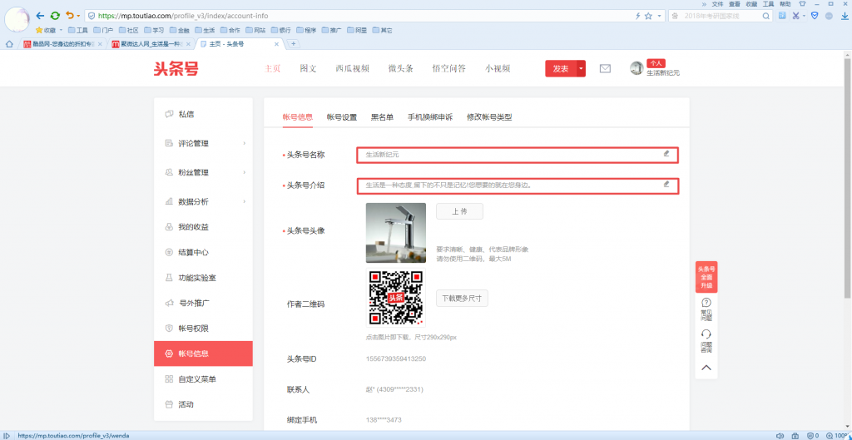This screenshot has height=440, width=852.
Task: Click the author QR code image
Action: point(395,298)
